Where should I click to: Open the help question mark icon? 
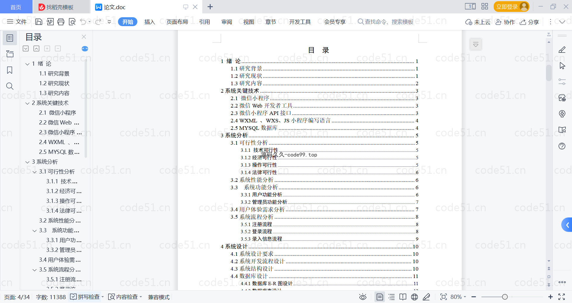coord(562,146)
